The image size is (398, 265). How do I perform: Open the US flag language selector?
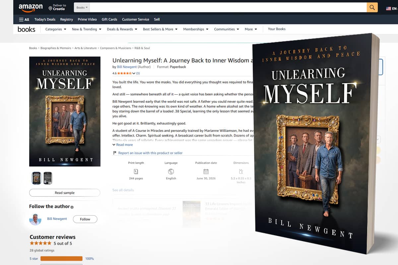coord(388,9)
